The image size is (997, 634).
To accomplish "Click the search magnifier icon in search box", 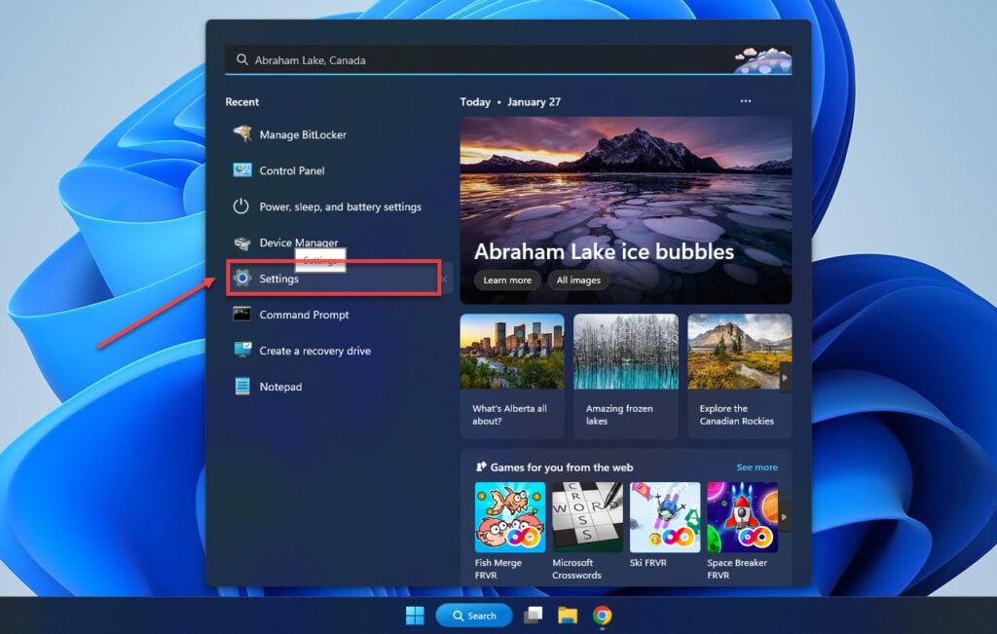I will 241,59.
